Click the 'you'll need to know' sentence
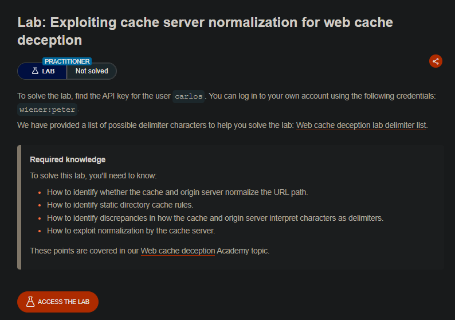455x320 pixels. coord(93,175)
